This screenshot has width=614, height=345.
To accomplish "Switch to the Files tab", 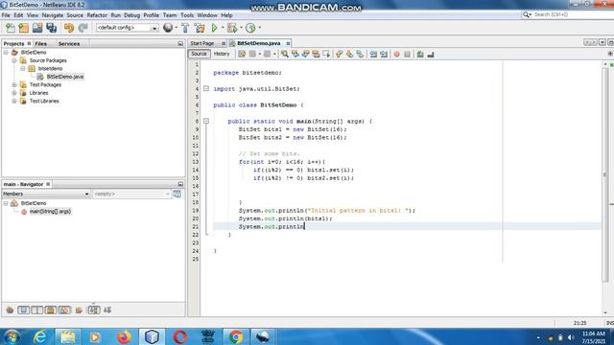I will tap(40, 44).
